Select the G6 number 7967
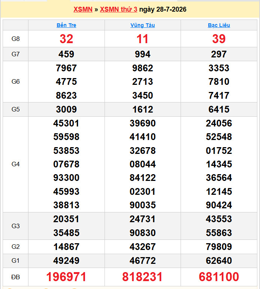 pyautogui.click(x=66, y=68)
